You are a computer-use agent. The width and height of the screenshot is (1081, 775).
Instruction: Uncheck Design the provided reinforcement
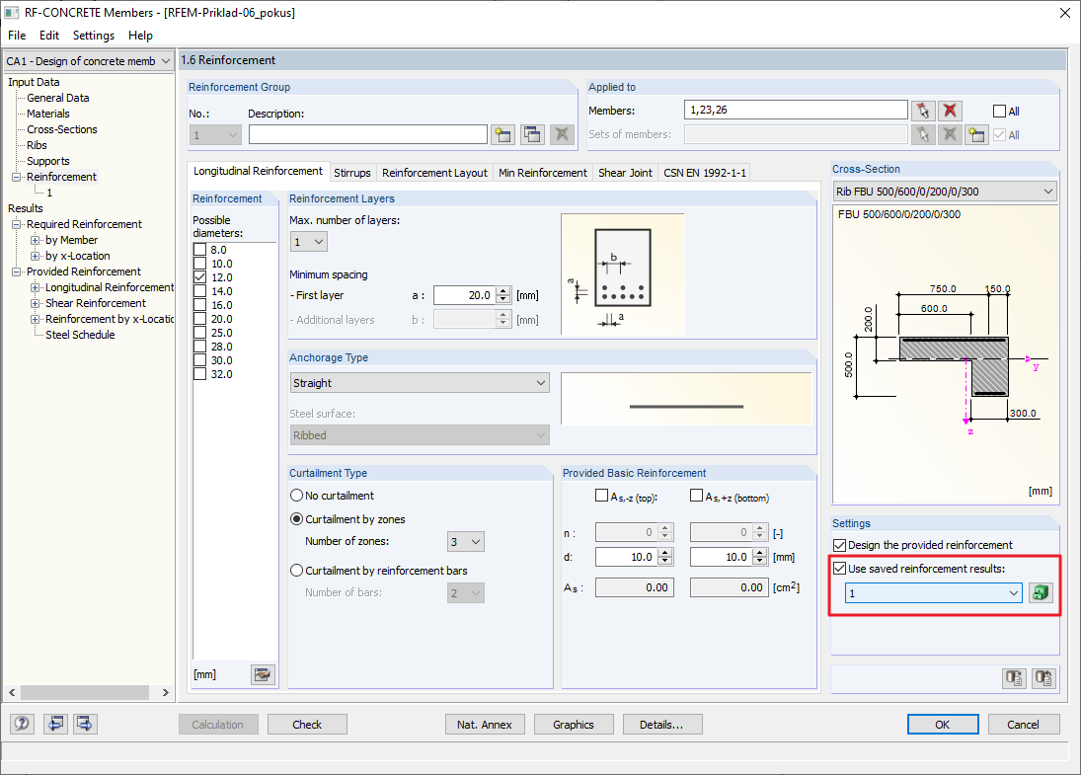(x=840, y=545)
